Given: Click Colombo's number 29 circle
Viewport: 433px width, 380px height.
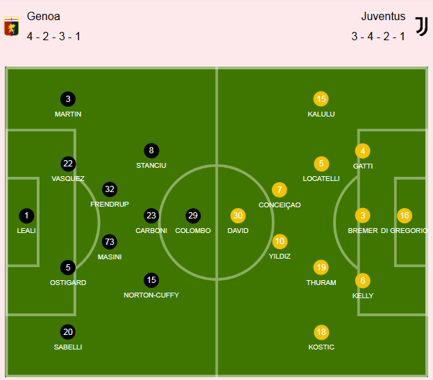Looking at the screenshot, I should (193, 216).
